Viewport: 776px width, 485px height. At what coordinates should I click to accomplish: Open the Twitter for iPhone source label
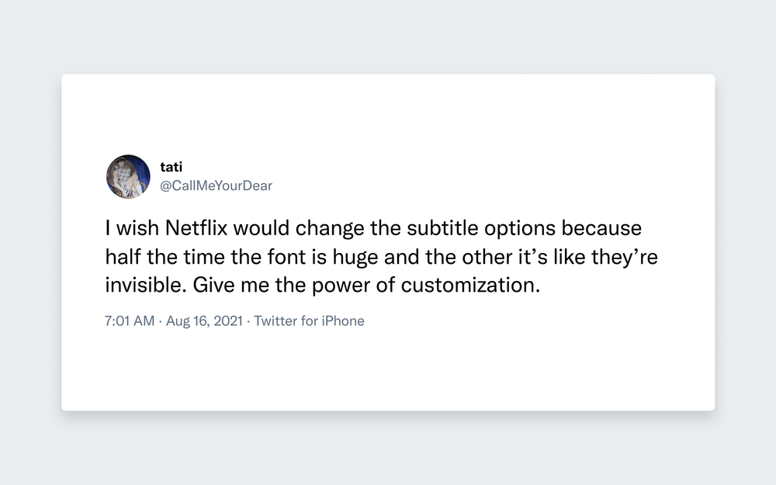(x=309, y=320)
